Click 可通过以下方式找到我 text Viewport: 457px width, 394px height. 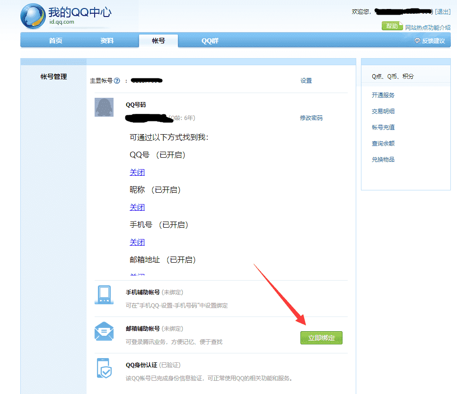tap(169, 137)
